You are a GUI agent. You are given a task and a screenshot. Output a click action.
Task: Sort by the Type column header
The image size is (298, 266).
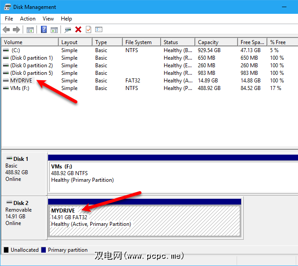pos(107,42)
